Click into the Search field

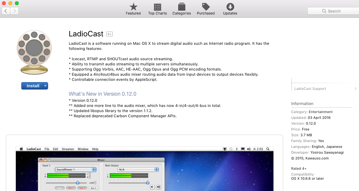tap(333, 11)
